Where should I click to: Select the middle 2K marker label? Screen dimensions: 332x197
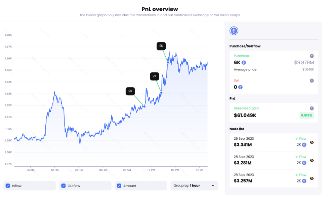pyautogui.click(x=154, y=76)
